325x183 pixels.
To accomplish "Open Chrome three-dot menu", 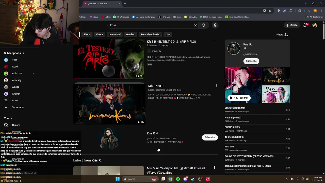I will click(x=321, y=11).
